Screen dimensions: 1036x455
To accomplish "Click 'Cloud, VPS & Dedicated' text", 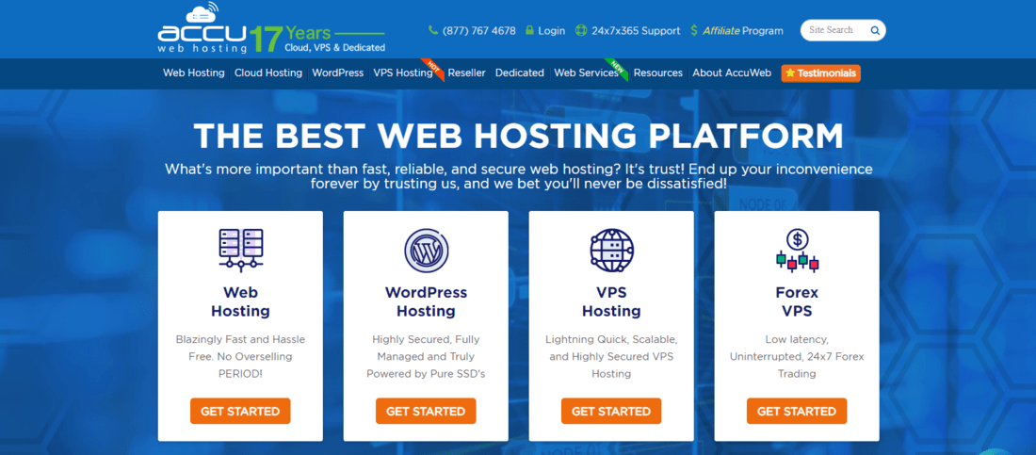I will point(335,48).
